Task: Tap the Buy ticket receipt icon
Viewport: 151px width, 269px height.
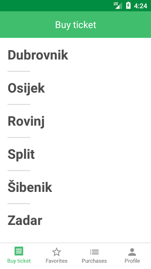Action: 19,251
